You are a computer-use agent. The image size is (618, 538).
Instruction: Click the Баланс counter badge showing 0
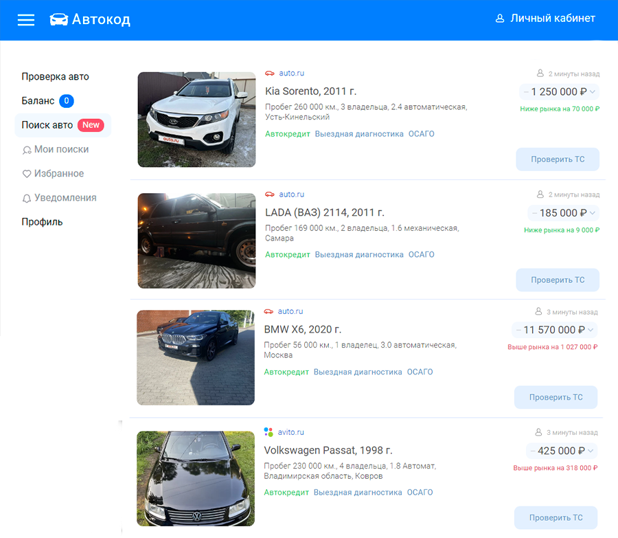[x=67, y=101]
